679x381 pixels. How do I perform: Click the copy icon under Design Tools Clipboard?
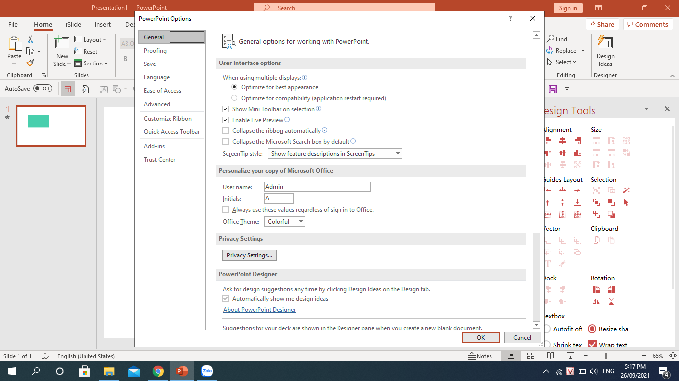[x=596, y=240]
